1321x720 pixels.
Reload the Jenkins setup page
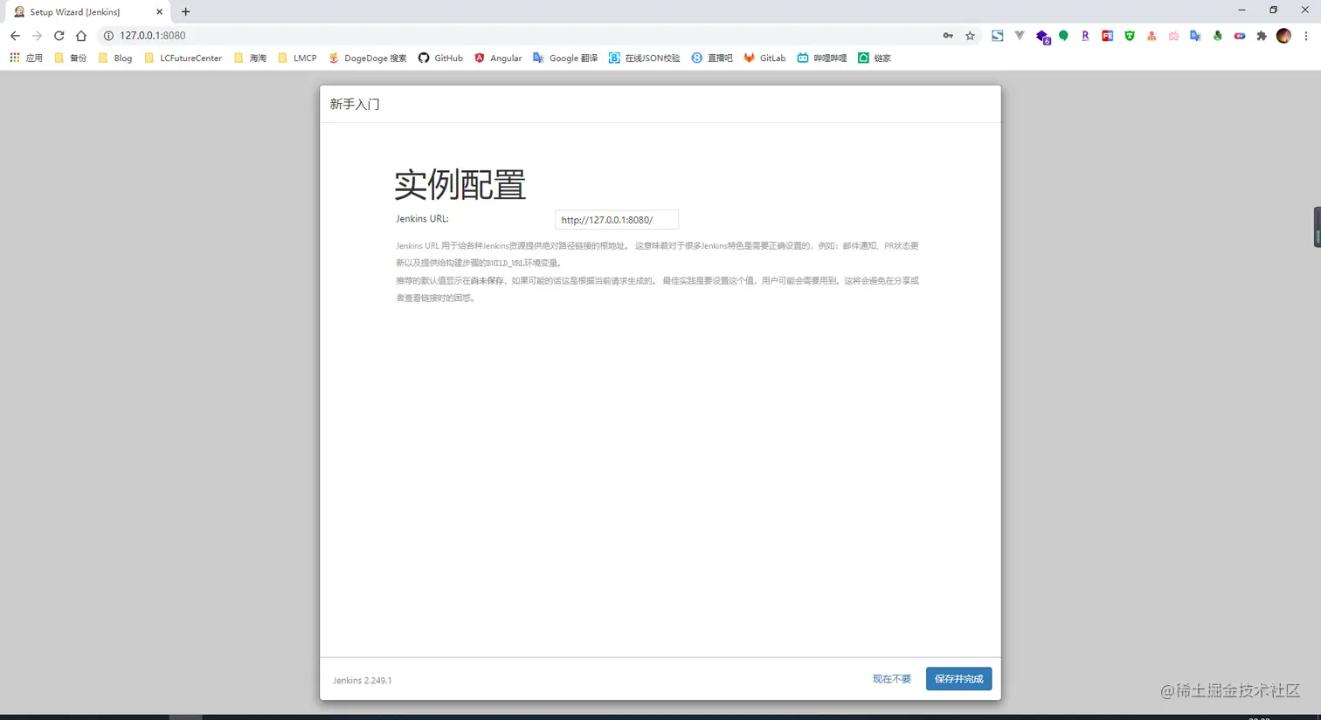point(59,36)
